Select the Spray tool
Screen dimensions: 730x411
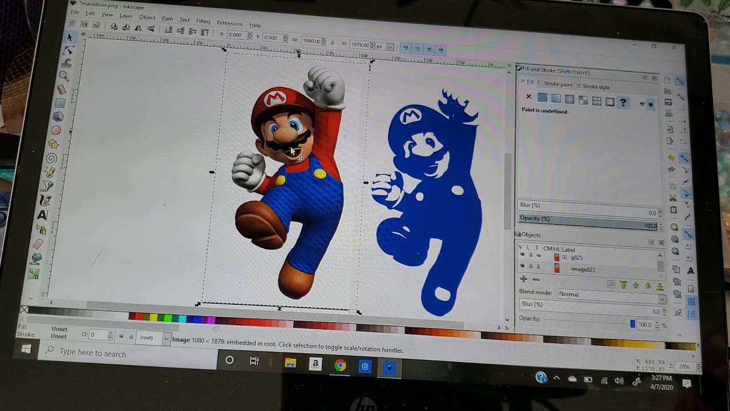41,230
